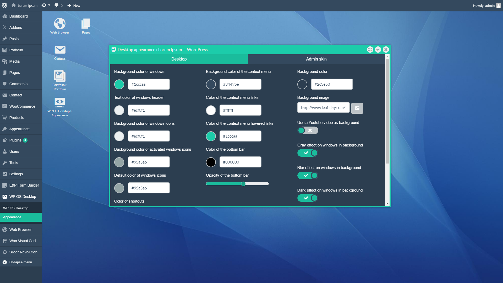The height and width of the screenshot is (283, 503).
Task: Click the WordPress logo in admin bar
Action: [x=4, y=6]
